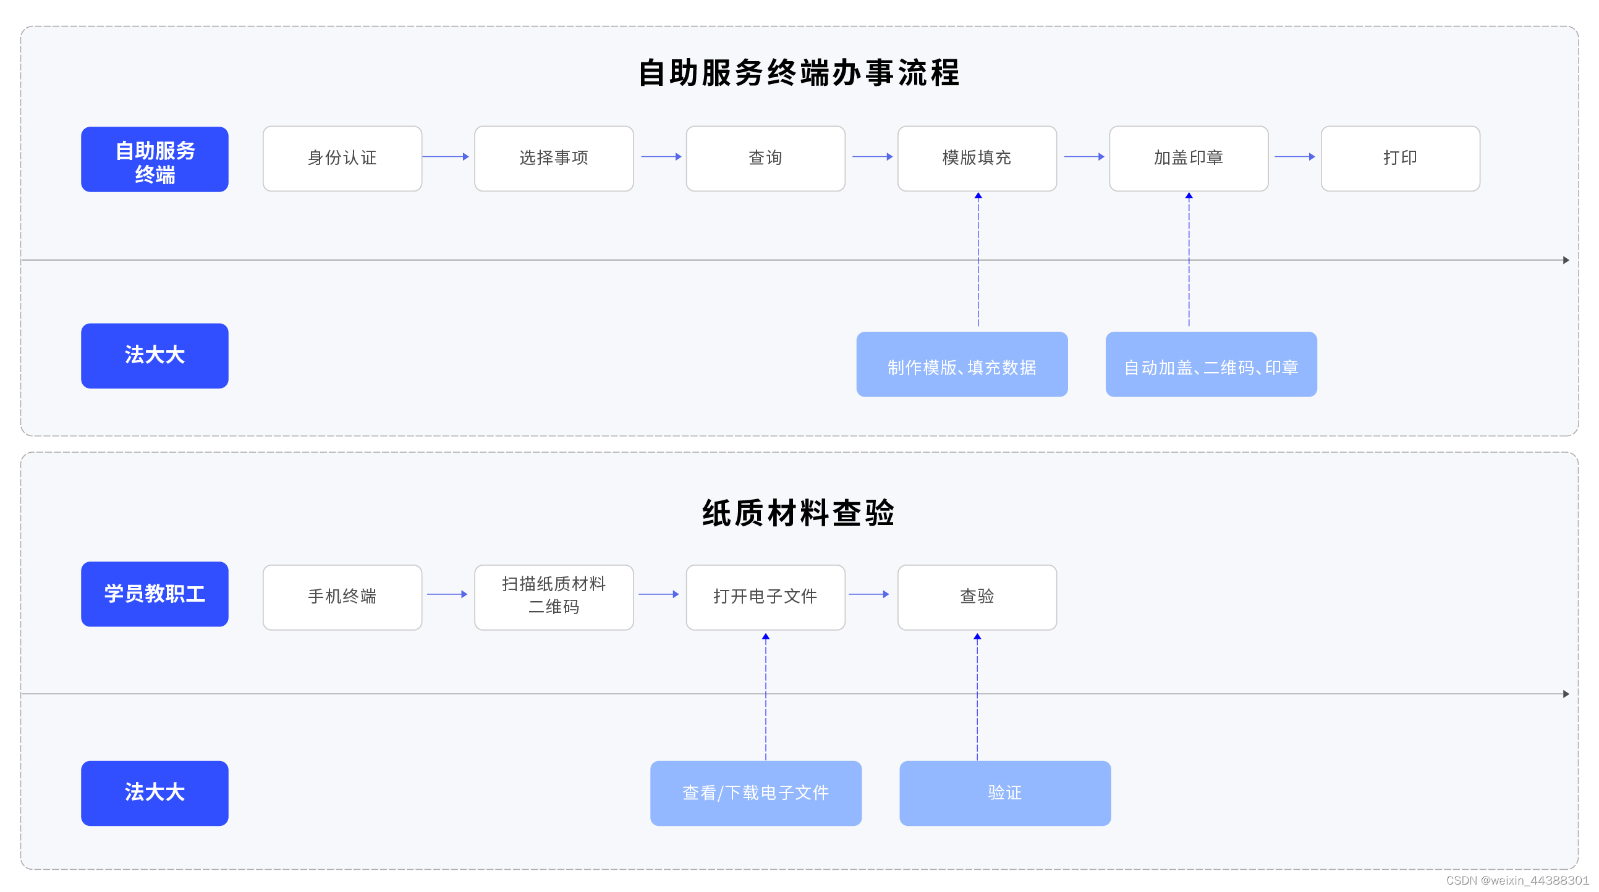1599x892 pixels.
Task: Click the 学员教职工 blue label box
Action: click(155, 594)
